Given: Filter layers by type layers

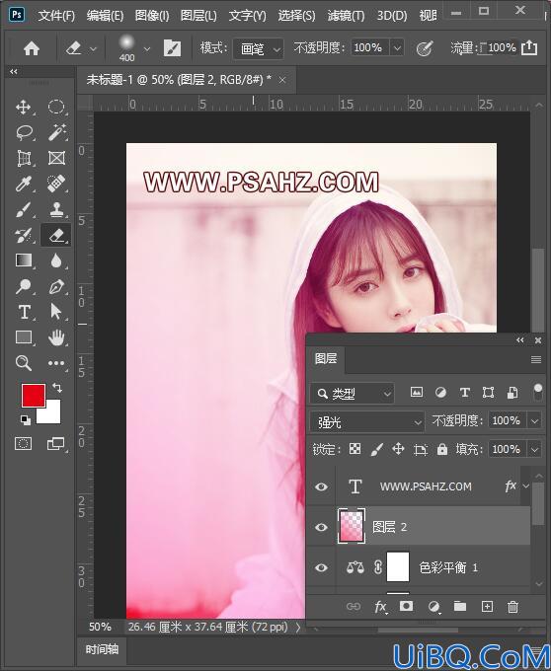Looking at the screenshot, I should point(464,393).
